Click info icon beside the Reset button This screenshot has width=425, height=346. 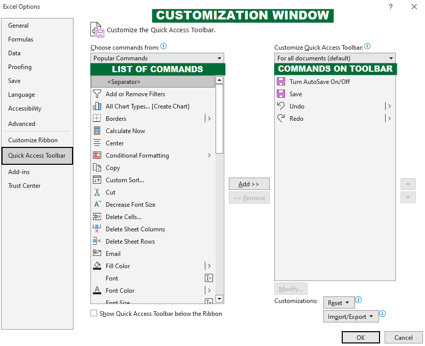pyautogui.click(x=358, y=299)
